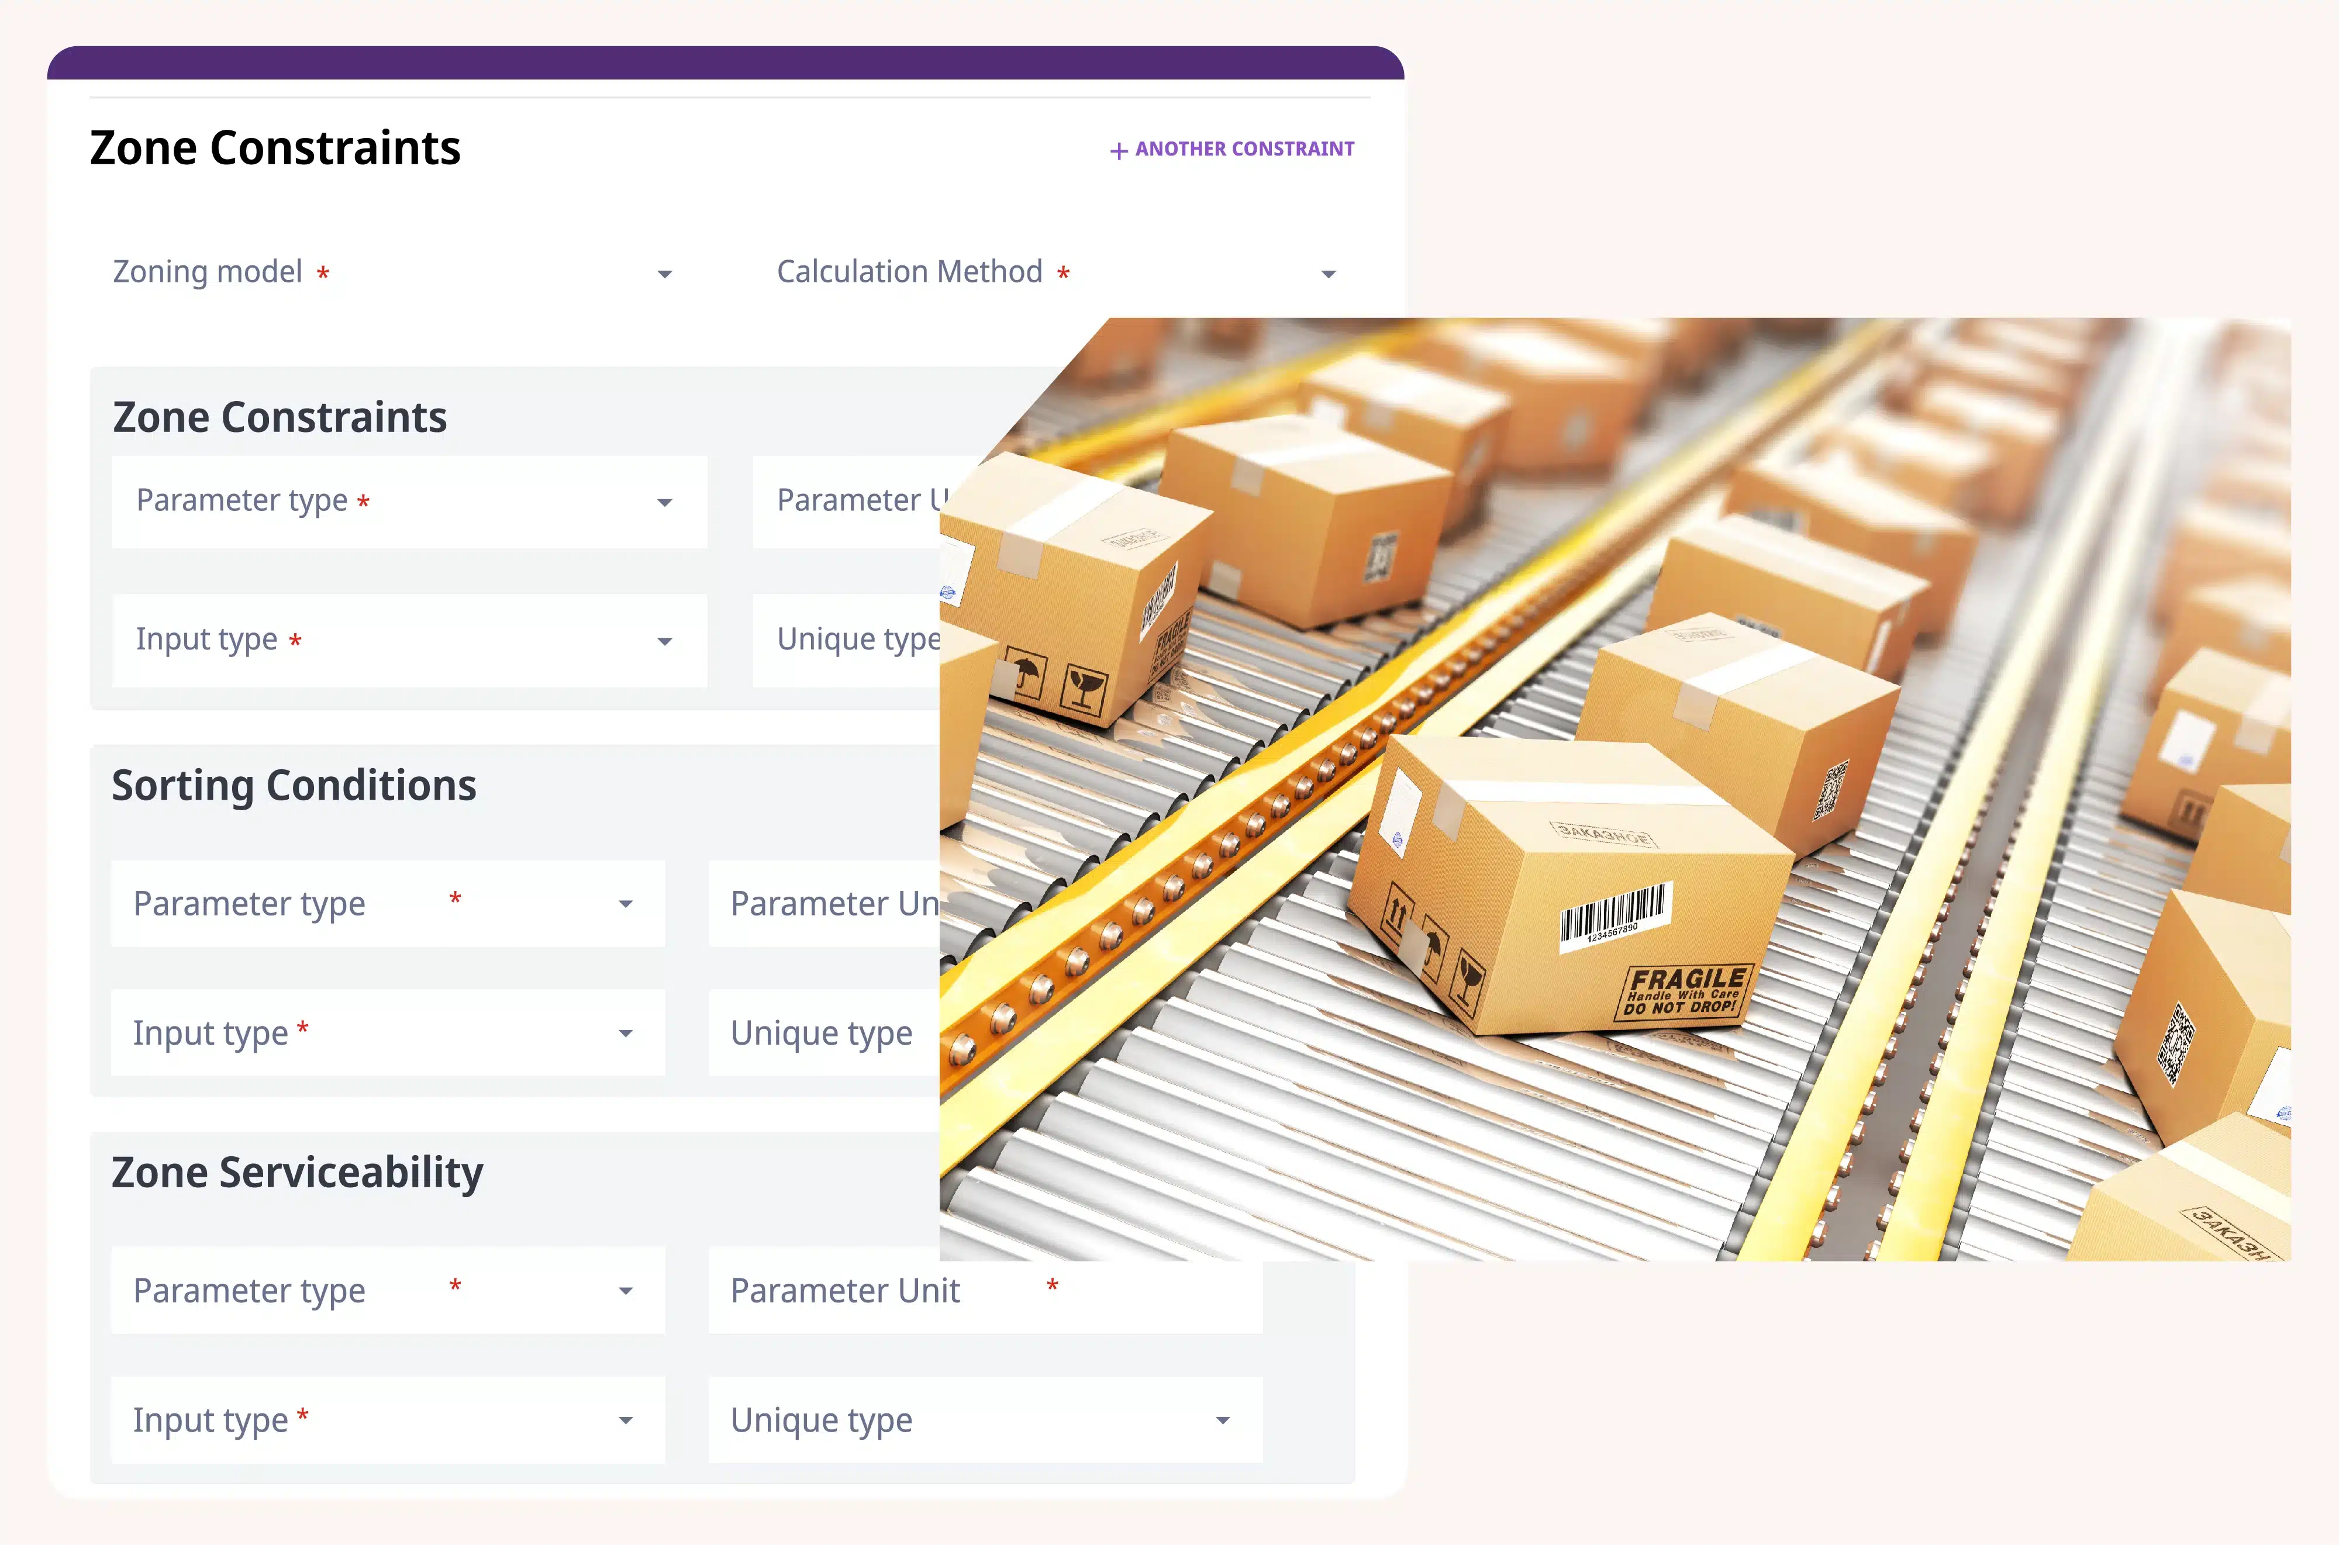Click Parameter Unit field in Zone Constraints
Image resolution: width=2339 pixels, height=1545 pixels.
click(x=848, y=502)
